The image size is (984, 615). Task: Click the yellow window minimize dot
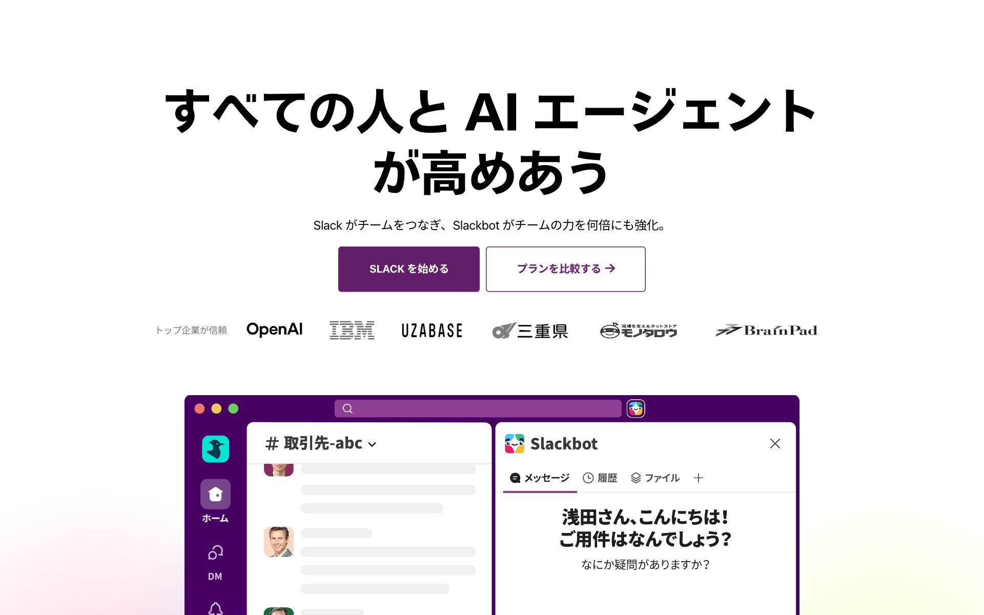point(216,408)
